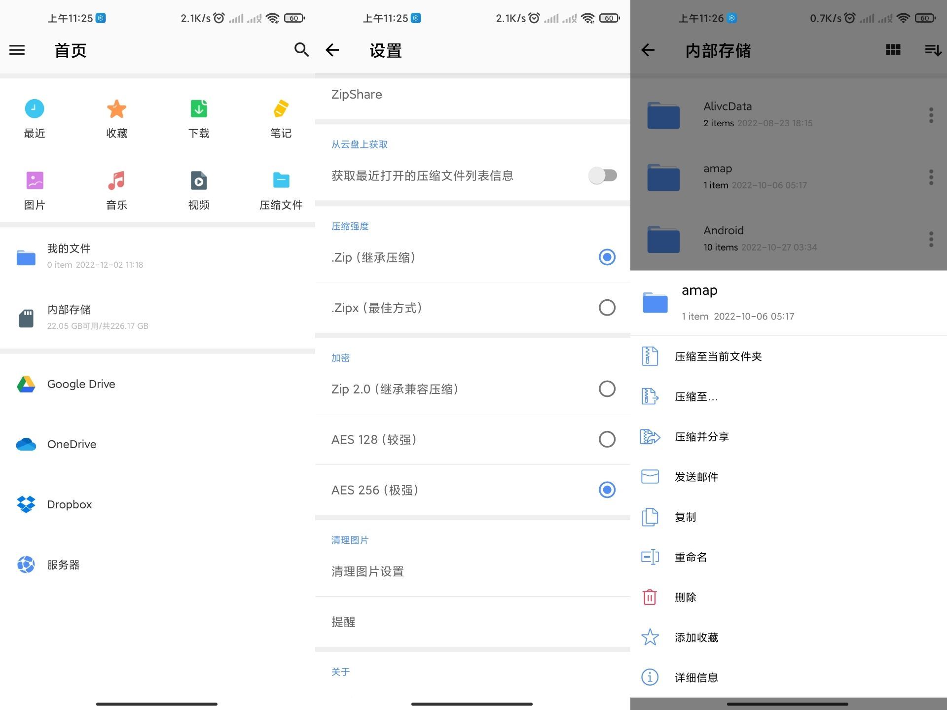Open the Android folder
This screenshot has width=947, height=710.
(774, 239)
